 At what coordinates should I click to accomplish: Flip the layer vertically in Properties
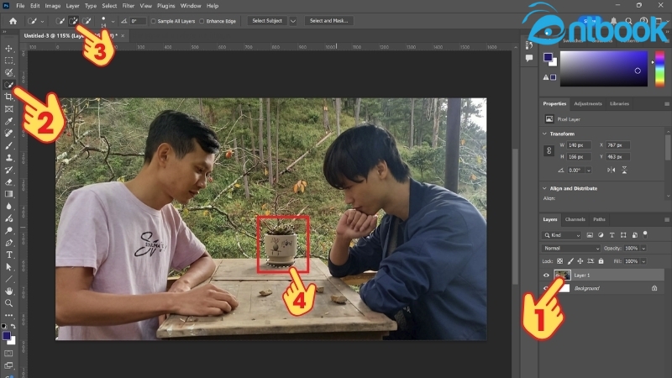point(624,171)
